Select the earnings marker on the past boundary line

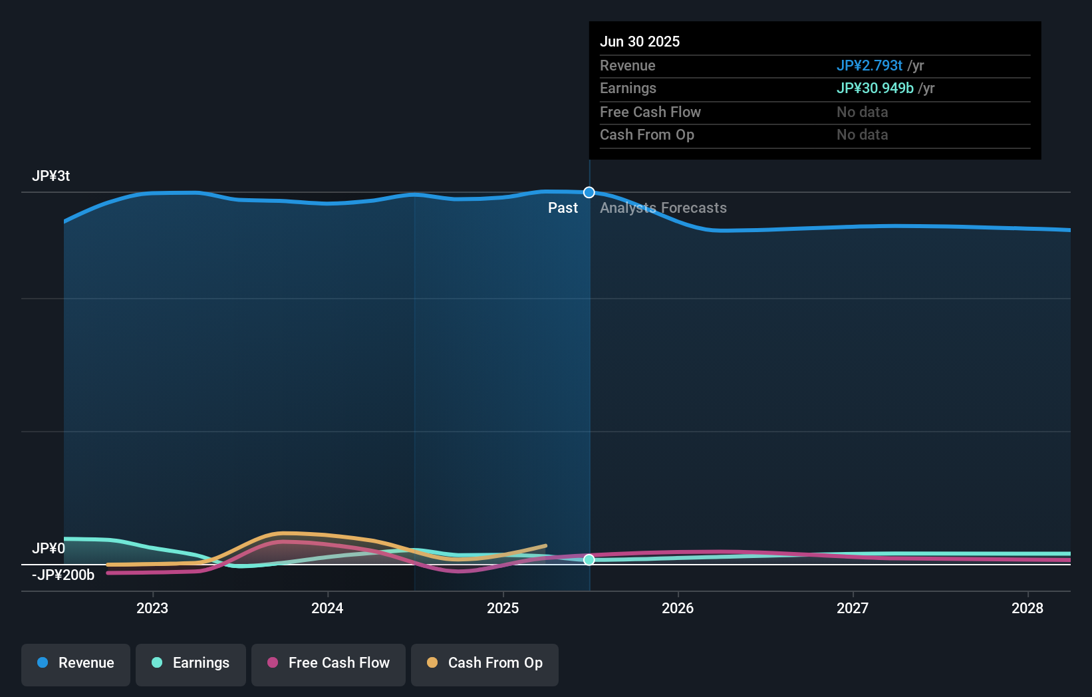[x=589, y=560]
